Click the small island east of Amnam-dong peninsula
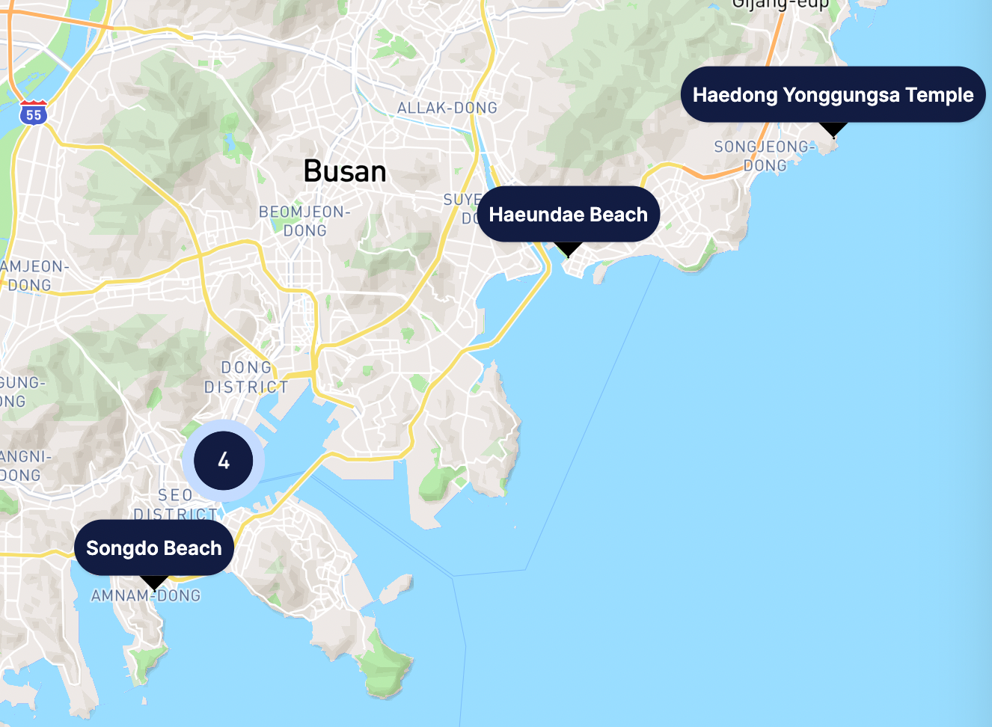This screenshot has height=727, width=992. tap(397, 588)
